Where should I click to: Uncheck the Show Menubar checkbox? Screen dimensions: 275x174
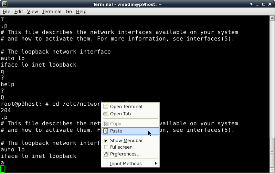point(106,140)
